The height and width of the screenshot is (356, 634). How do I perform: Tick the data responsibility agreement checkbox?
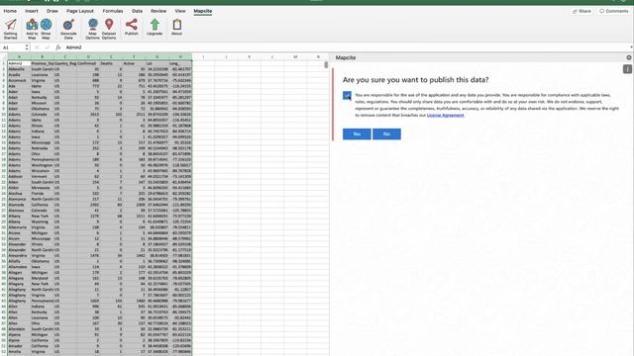347,96
